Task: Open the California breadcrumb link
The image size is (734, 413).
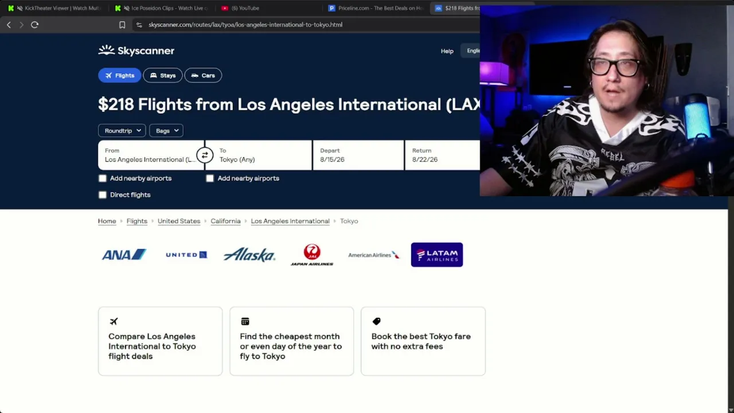Action: tap(225, 221)
